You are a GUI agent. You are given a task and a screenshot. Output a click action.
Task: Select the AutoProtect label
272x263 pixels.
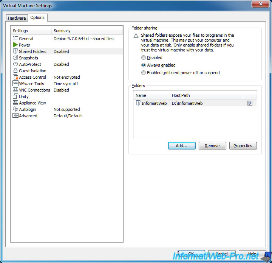pos(30,64)
